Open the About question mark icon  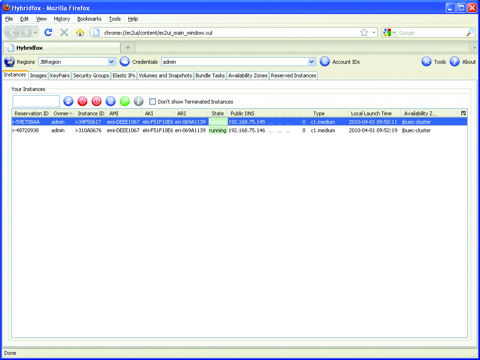[x=454, y=62]
